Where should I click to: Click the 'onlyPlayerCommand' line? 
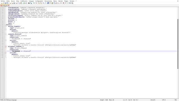click(x=36, y=15)
